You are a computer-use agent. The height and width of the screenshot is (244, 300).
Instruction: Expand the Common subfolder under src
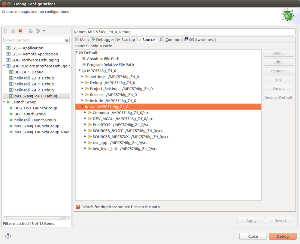click(85, 112)
